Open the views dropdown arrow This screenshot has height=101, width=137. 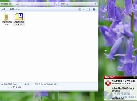tap(83, 9)
